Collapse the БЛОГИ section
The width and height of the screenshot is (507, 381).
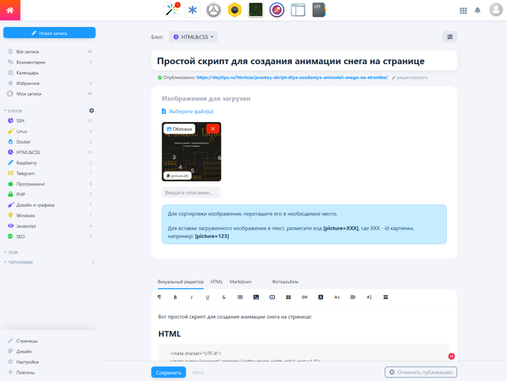[x=13, y=111]
